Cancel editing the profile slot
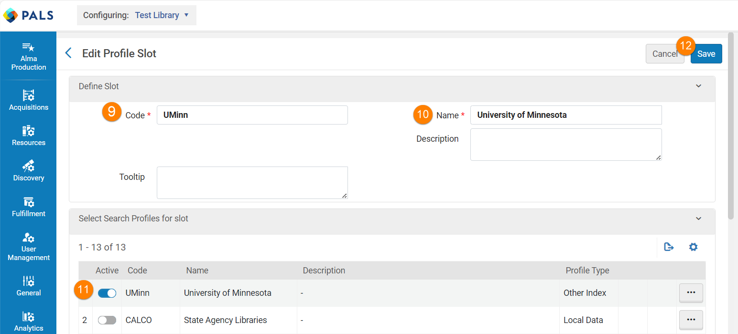The width and height of the screenshot is (738, 334). pyautogui.click(x=665, y=54)
